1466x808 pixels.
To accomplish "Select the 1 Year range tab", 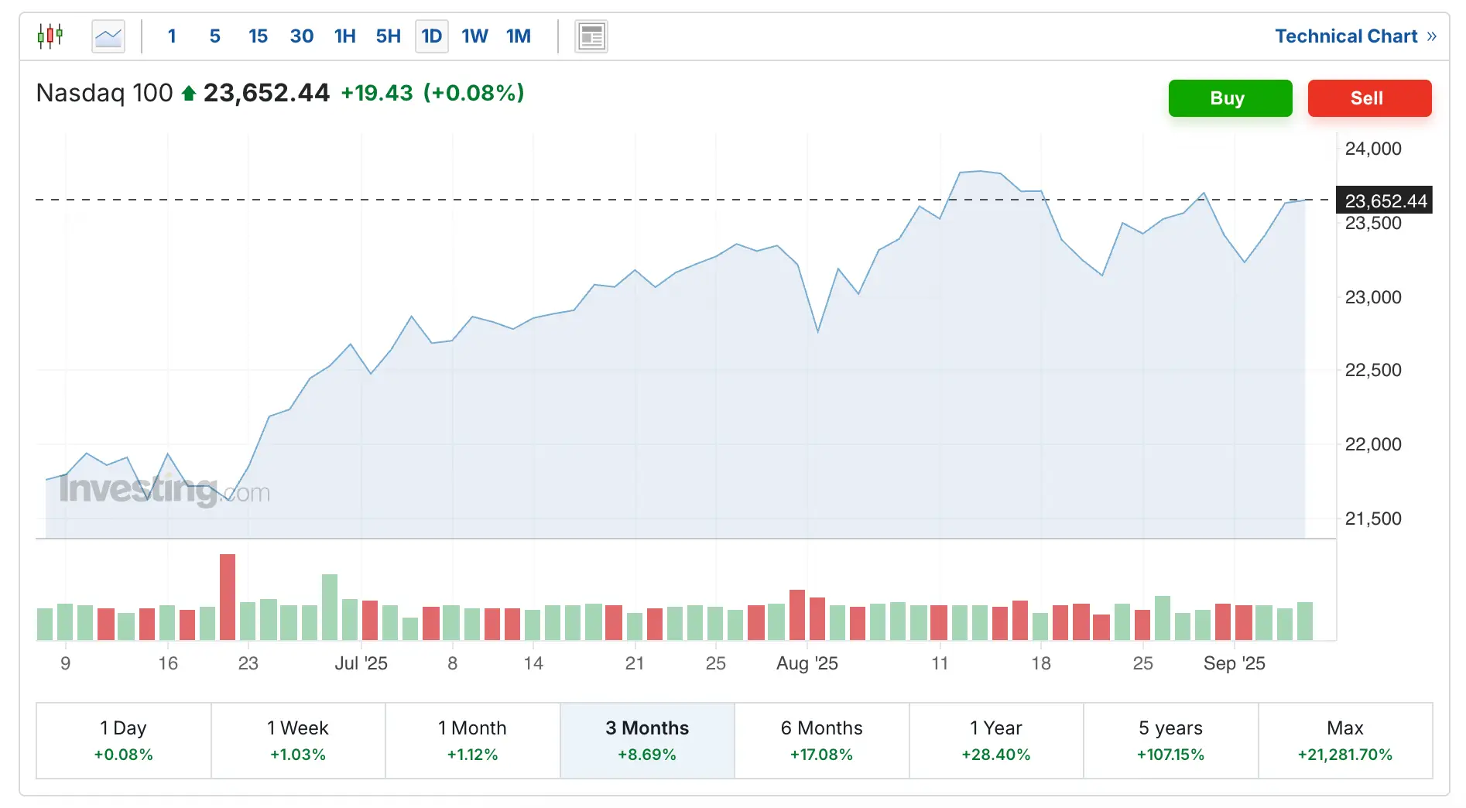I will (996, 741).
